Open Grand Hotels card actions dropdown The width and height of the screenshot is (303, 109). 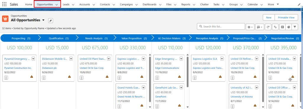point(144,87)
